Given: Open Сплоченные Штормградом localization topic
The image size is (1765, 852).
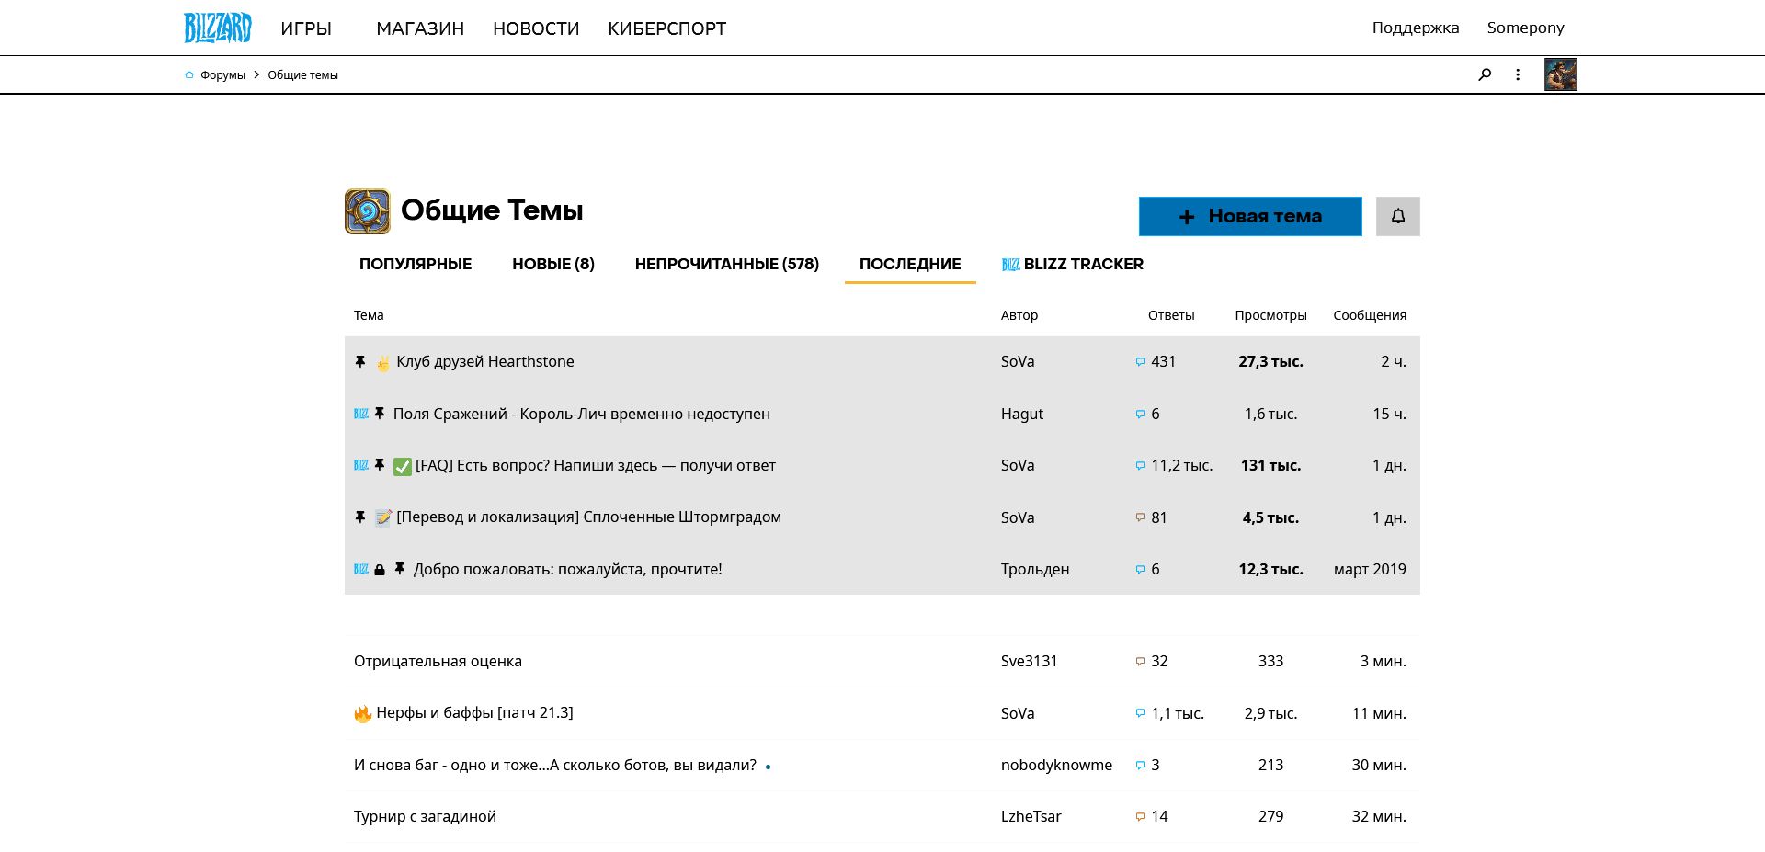Looking at the screenshot, I should click(588, 517).
